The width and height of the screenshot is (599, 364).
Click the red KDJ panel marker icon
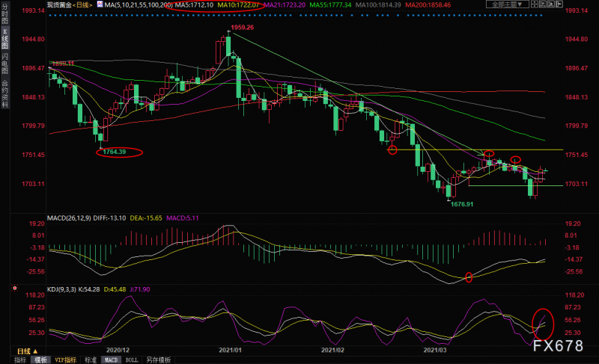14,289
